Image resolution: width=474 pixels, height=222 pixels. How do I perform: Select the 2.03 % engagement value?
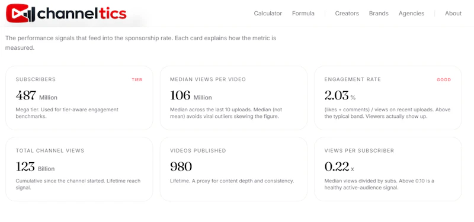(340, 96)
